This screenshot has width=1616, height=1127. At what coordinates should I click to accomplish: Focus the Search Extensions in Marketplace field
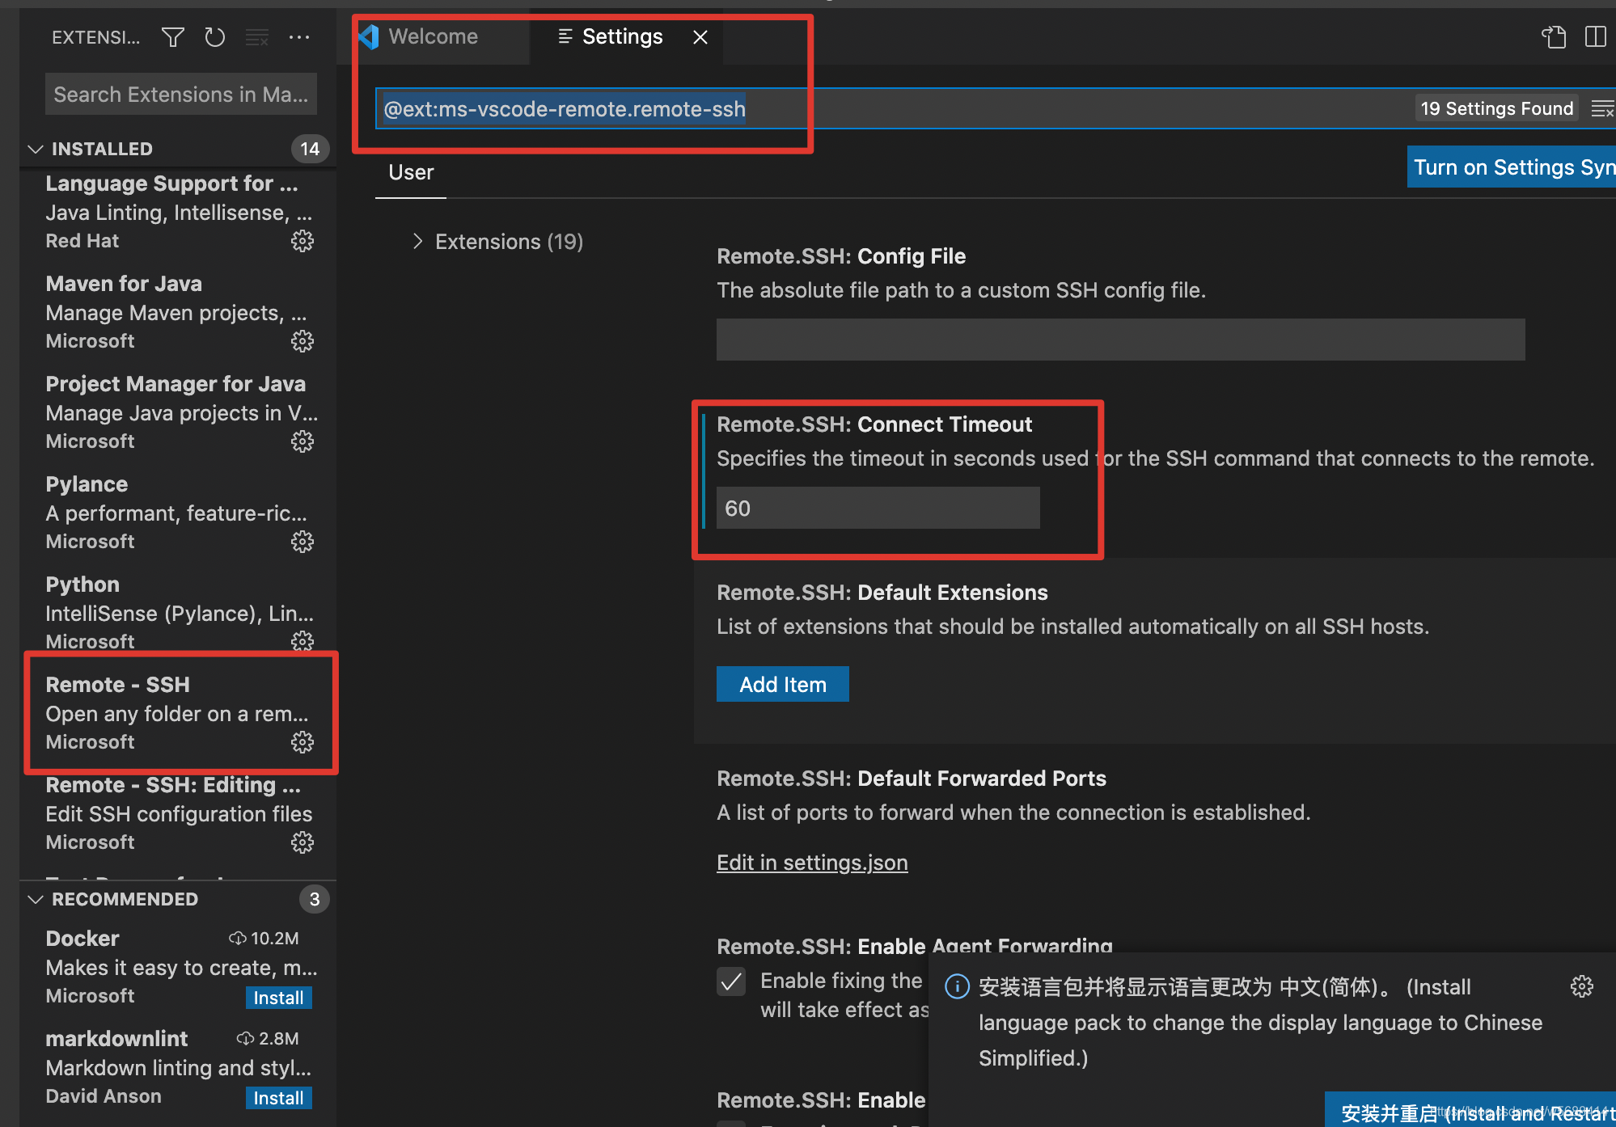(x=181, y=95)
